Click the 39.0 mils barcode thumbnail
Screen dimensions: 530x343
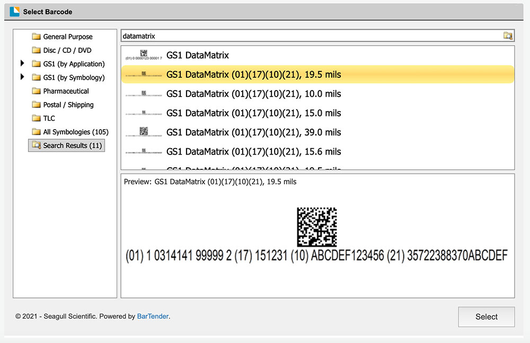tap(144, 132)
